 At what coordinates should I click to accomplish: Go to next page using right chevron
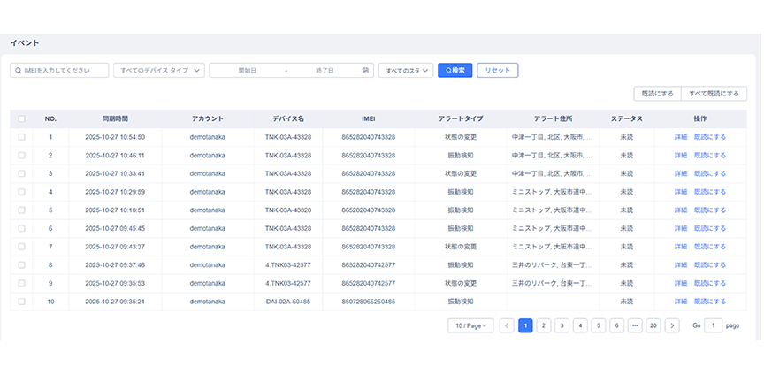(x=672, y=325)
